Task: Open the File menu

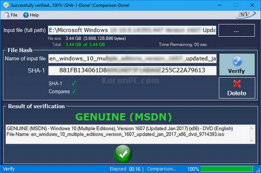Action: (x=11, y=15)
